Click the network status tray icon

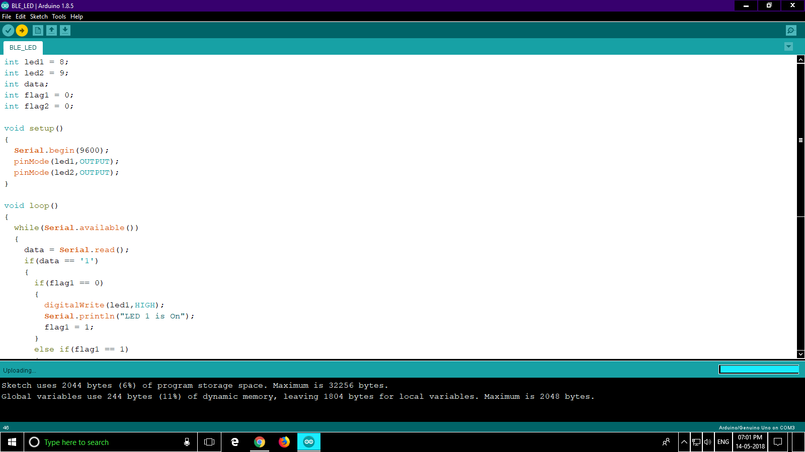point(696,442)
